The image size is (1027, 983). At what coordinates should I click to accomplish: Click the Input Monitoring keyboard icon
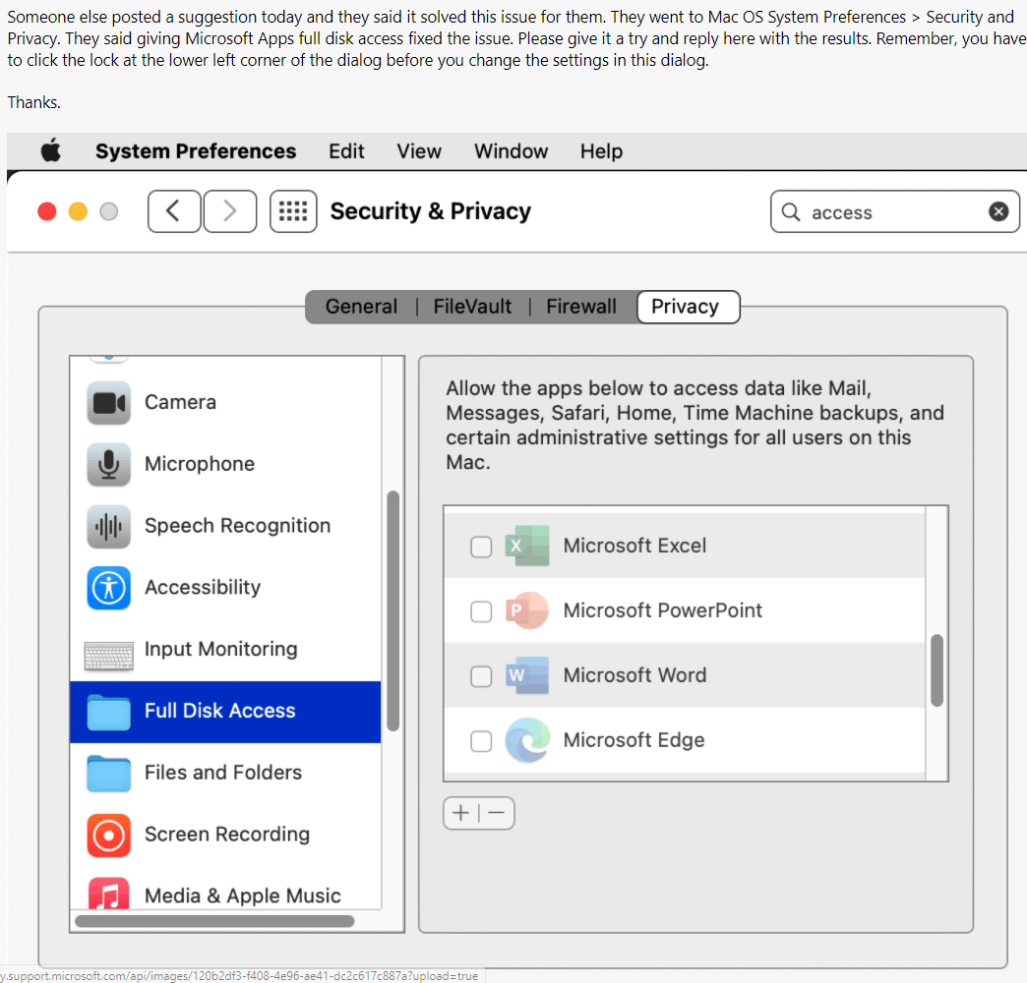click(109, 655)
